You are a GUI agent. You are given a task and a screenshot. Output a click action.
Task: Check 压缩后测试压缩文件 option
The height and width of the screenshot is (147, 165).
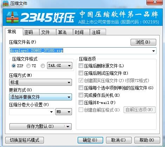[81, 73]
